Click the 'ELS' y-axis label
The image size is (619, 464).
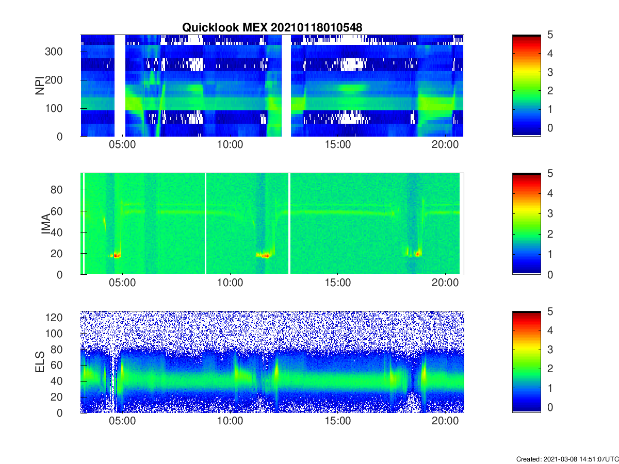39,362
